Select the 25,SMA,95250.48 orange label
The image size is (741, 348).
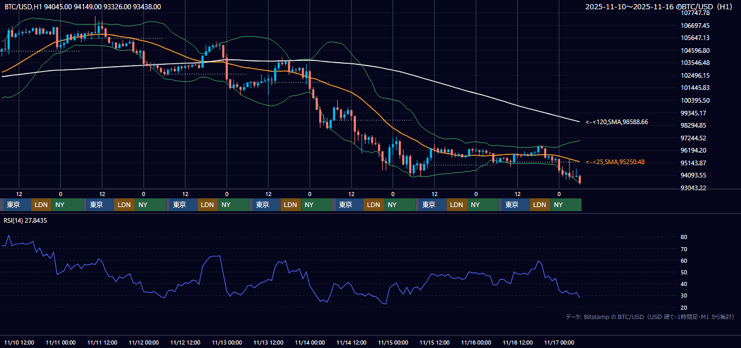(615, 162)
